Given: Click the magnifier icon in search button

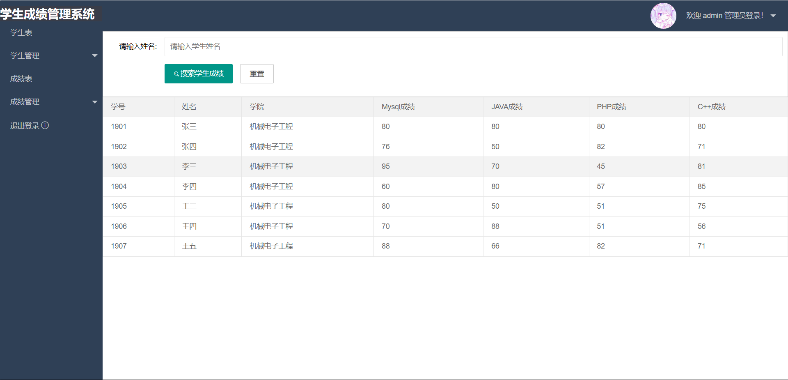Looking at the screenshot, I should click(176, 74).
